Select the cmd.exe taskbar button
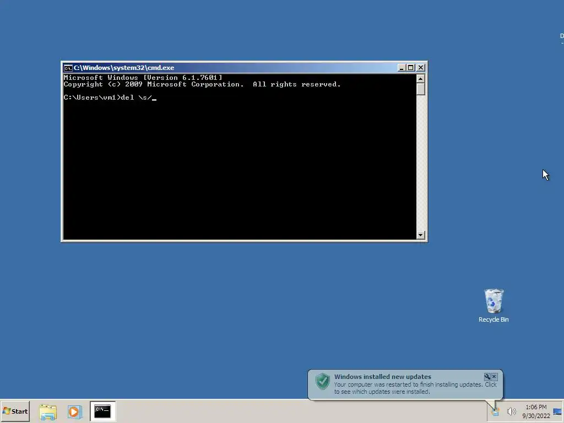The image size is (564, 423). [x=102, y=411]
